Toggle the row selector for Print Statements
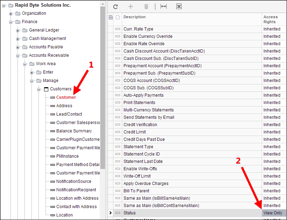 (x=118, y=102)
